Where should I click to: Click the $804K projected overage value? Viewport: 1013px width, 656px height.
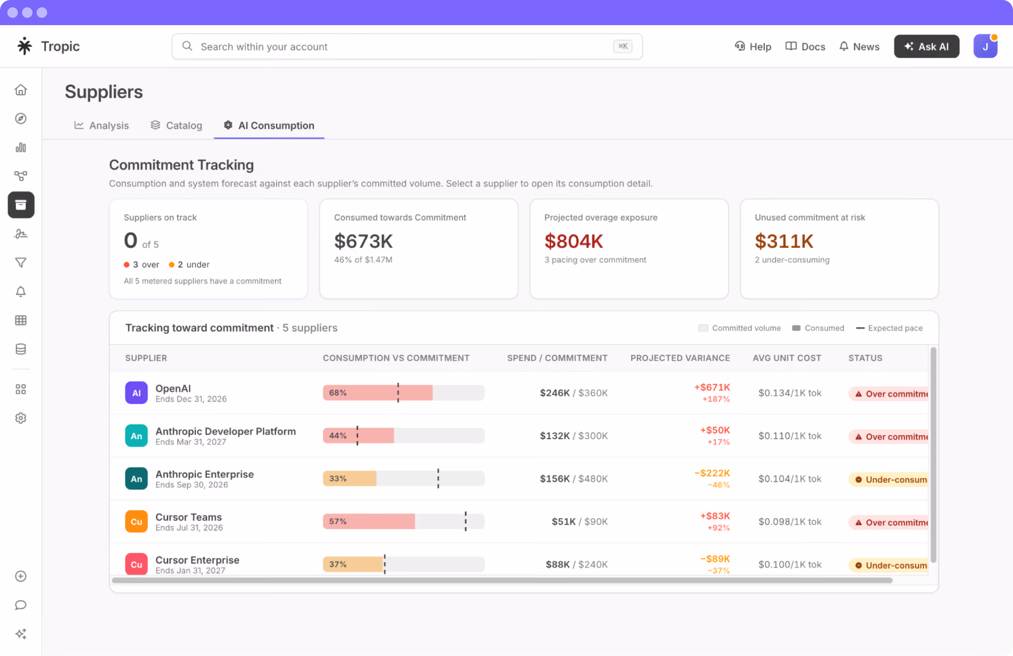574,241
